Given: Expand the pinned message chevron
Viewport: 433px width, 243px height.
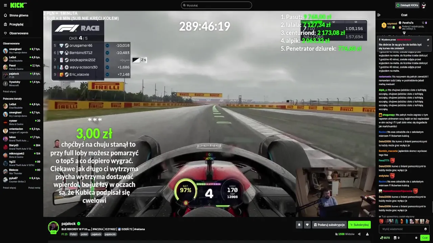Looking at the screenshot, I should [428, 46].
